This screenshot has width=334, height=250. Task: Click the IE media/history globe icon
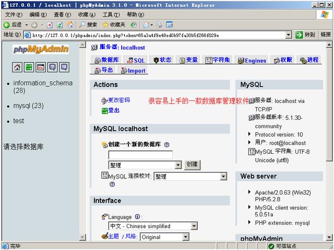pyautogui.click(x=134, y=25)
